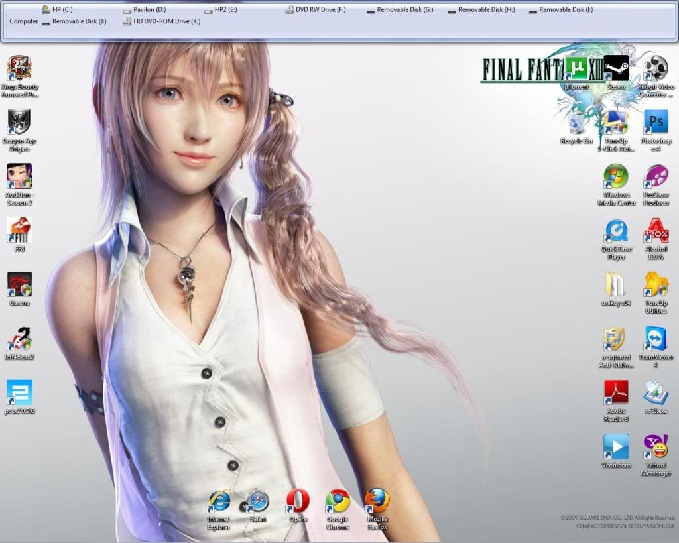This screenshot has width=679, height=543.
Task: Open HP2 (E:) drive
Action: tap(221, 9)
